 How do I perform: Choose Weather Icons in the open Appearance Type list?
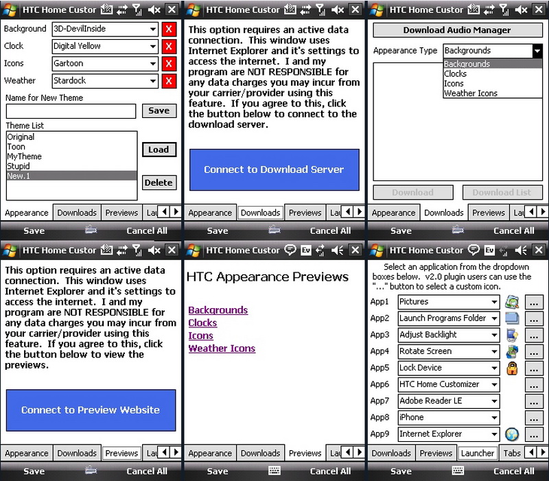click(493, 93)
